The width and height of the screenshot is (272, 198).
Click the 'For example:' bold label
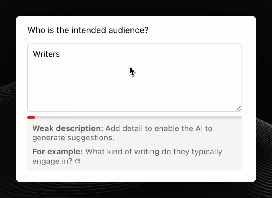(x=57, y=152)
